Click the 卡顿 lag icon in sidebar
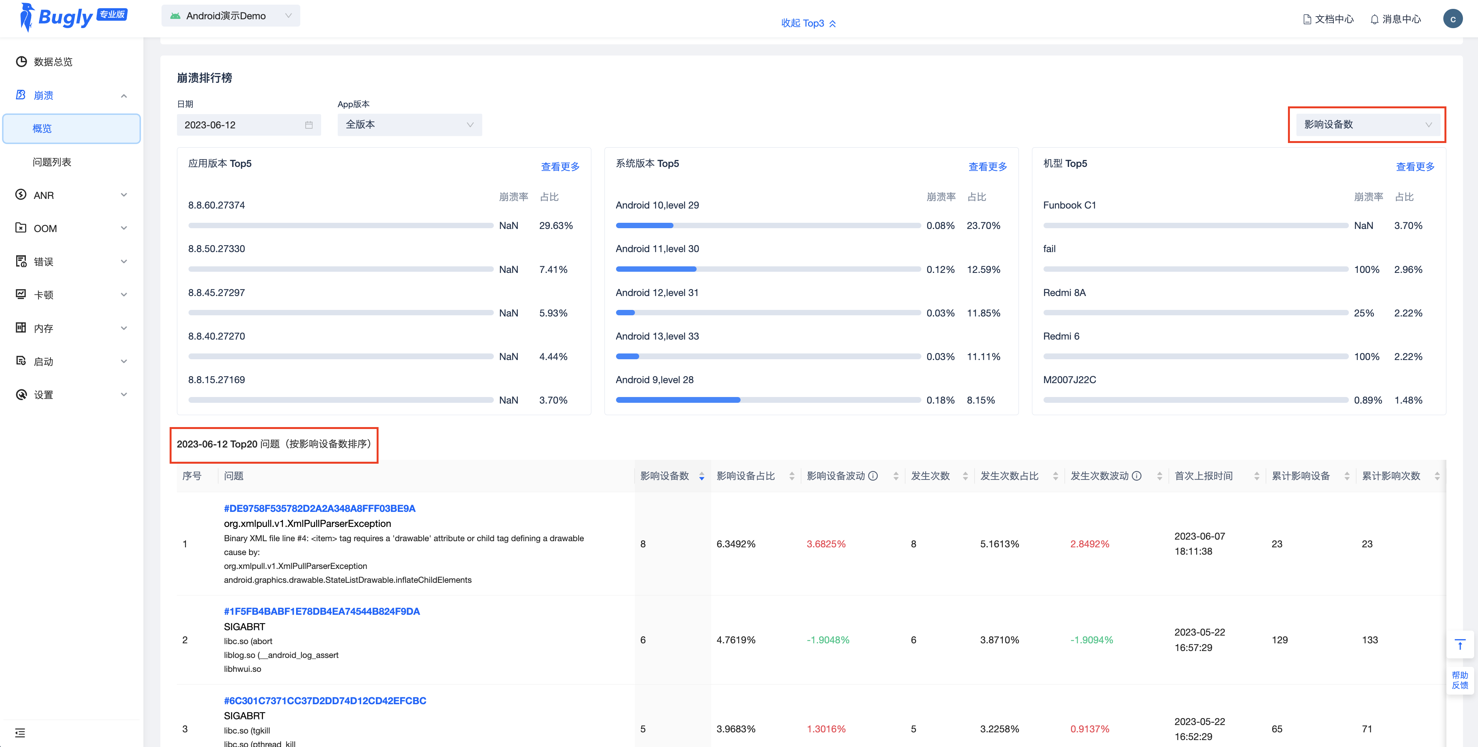Viewport: 1478px width, 747px height. (21, 294)
